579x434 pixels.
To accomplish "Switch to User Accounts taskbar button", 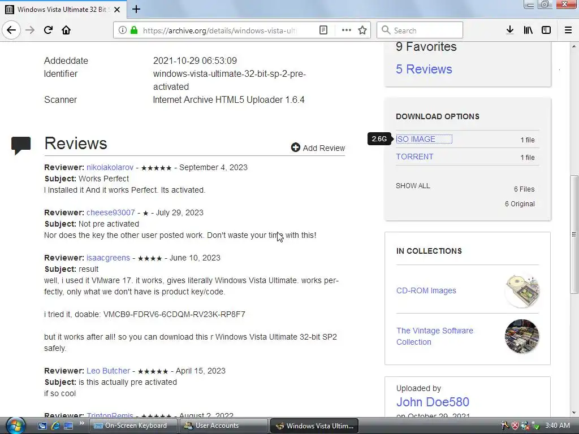I will [x=224, y=426].
